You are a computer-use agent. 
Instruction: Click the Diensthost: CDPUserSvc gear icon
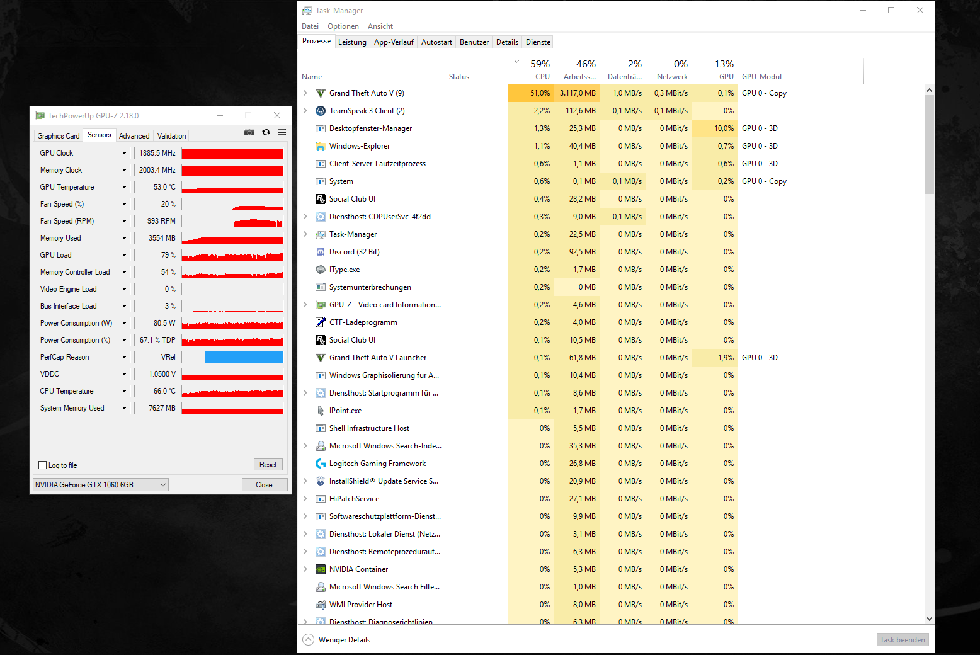(x=320, y=217)
